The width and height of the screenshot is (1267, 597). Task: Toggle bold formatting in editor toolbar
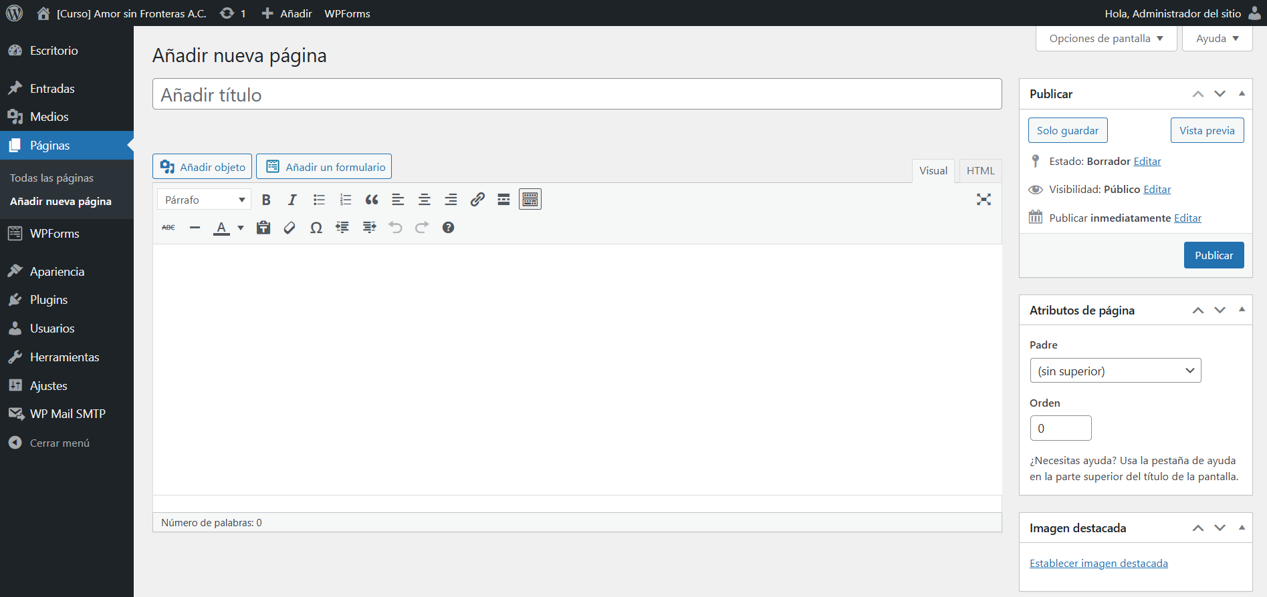(266, 200)
